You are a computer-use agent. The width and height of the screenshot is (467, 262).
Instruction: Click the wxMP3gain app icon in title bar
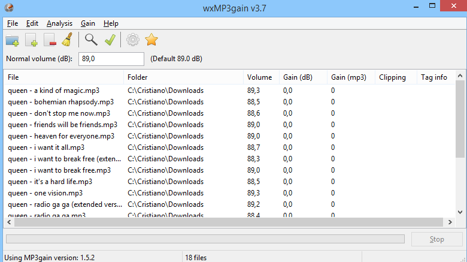click(x=9, y=7)
